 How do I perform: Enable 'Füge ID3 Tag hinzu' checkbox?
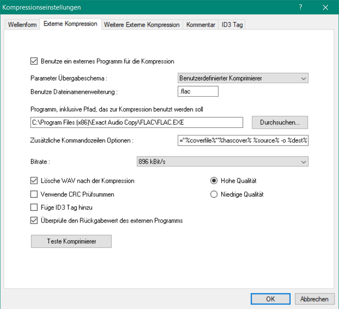34,207
